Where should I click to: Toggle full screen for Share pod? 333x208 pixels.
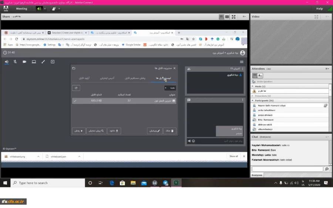pyautogui.click(x=233, y=17)
